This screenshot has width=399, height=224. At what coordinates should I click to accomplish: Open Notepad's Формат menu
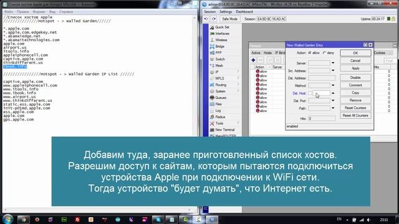[39, 12]
